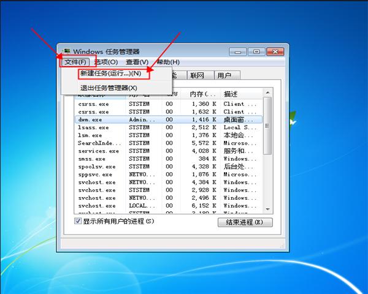Click the Admin... user cell of dwm.exe
The image size is (368, 294).
[x=142, y=119]
